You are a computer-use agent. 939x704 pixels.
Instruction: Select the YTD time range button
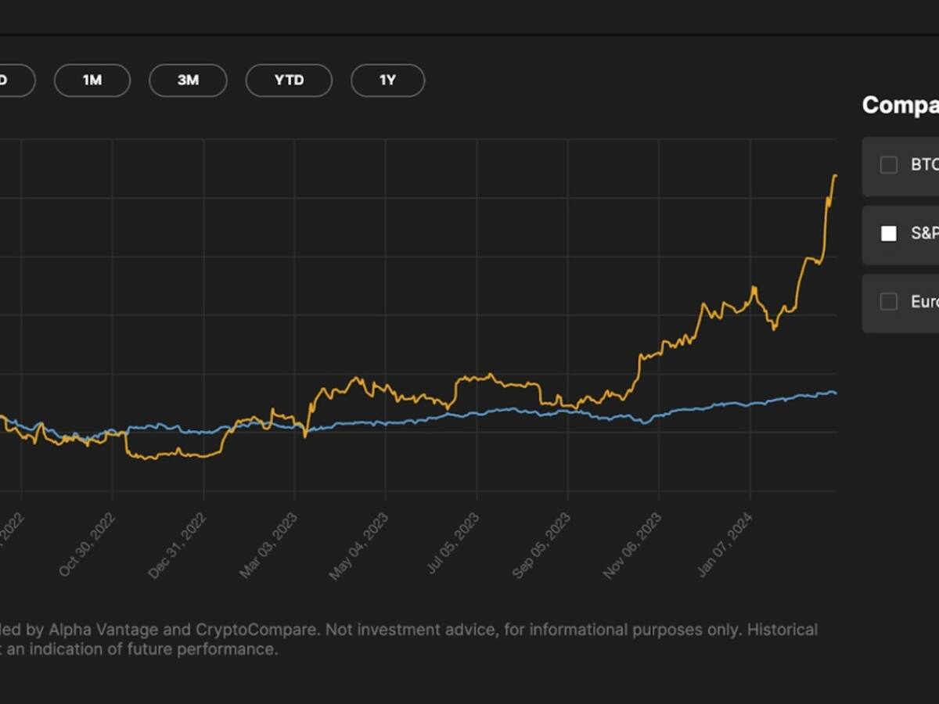click(x=289, y=80)
